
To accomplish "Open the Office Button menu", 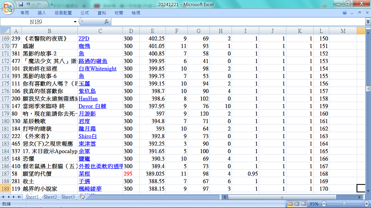I will pos(8,8).
